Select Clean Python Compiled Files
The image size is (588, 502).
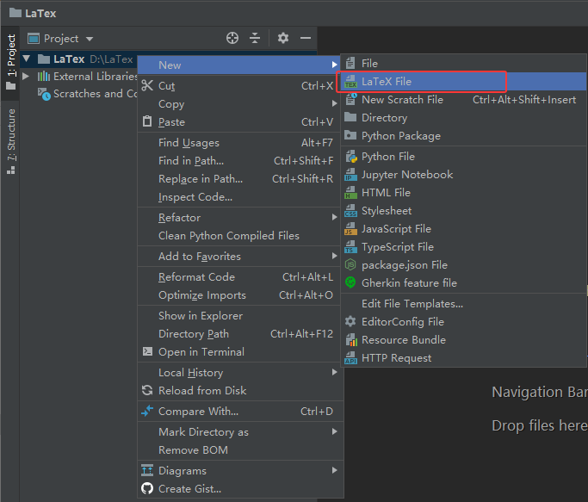[238, 236]
